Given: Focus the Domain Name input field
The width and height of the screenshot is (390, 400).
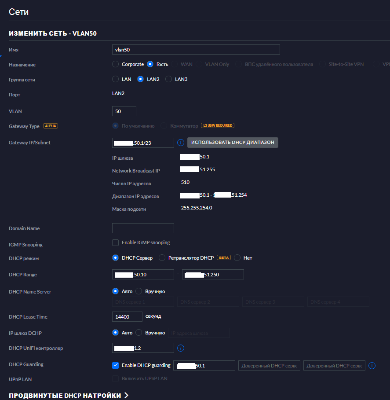Looking at the screenshot, I should click(x=143, y=228).
